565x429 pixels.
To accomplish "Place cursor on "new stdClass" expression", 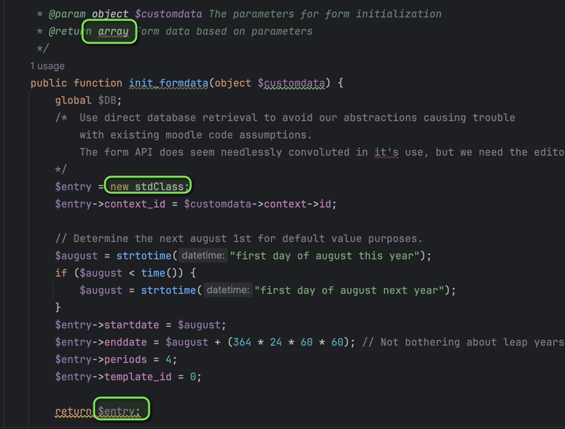I will (150, 186).
